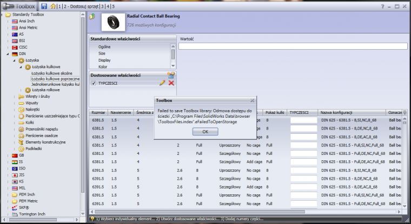Open step 3 in toolbar

click(x=103, y=6)
